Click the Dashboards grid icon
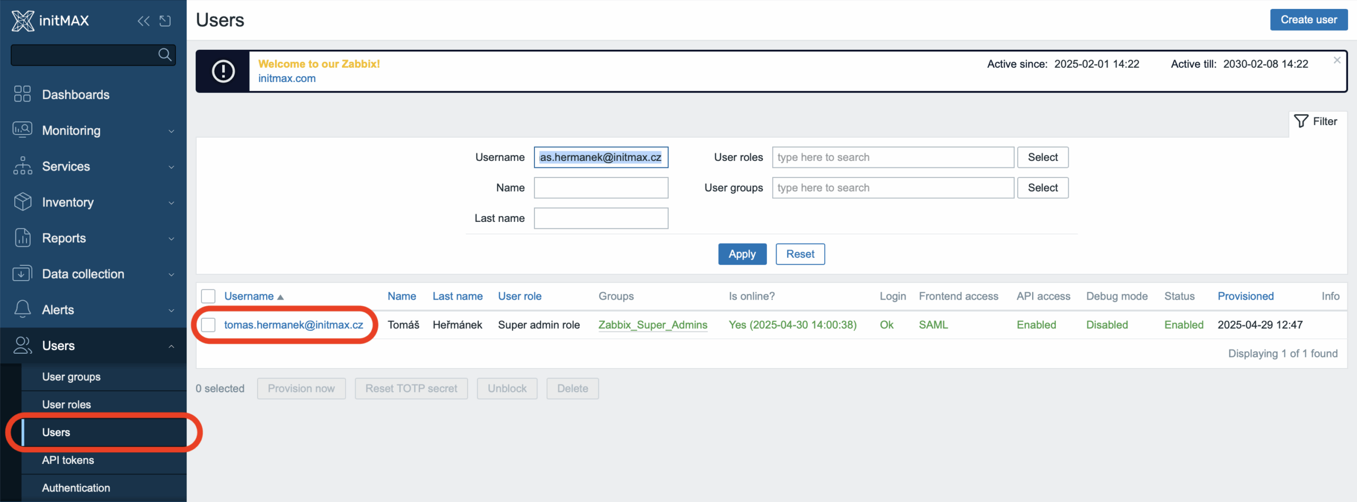1357x502 pixels. [22, 94]
